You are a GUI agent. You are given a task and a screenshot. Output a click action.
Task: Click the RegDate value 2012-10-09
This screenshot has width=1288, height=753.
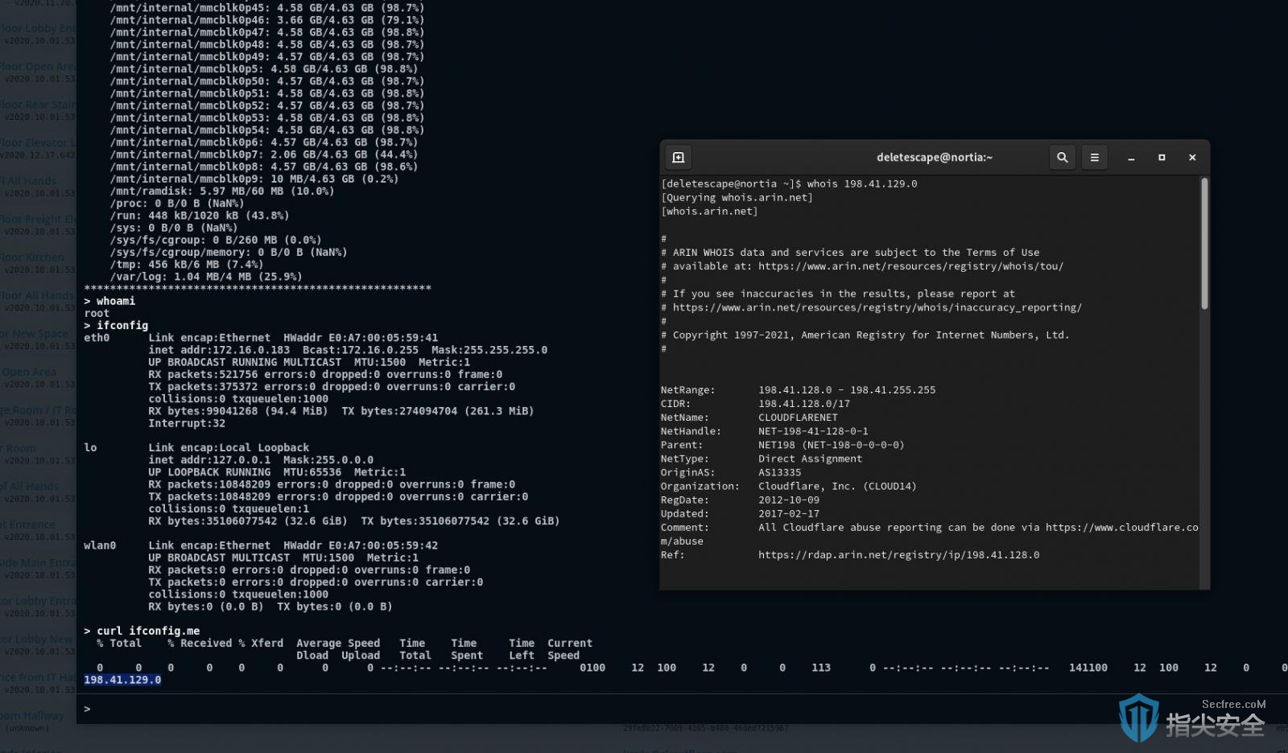click(789, 500)
